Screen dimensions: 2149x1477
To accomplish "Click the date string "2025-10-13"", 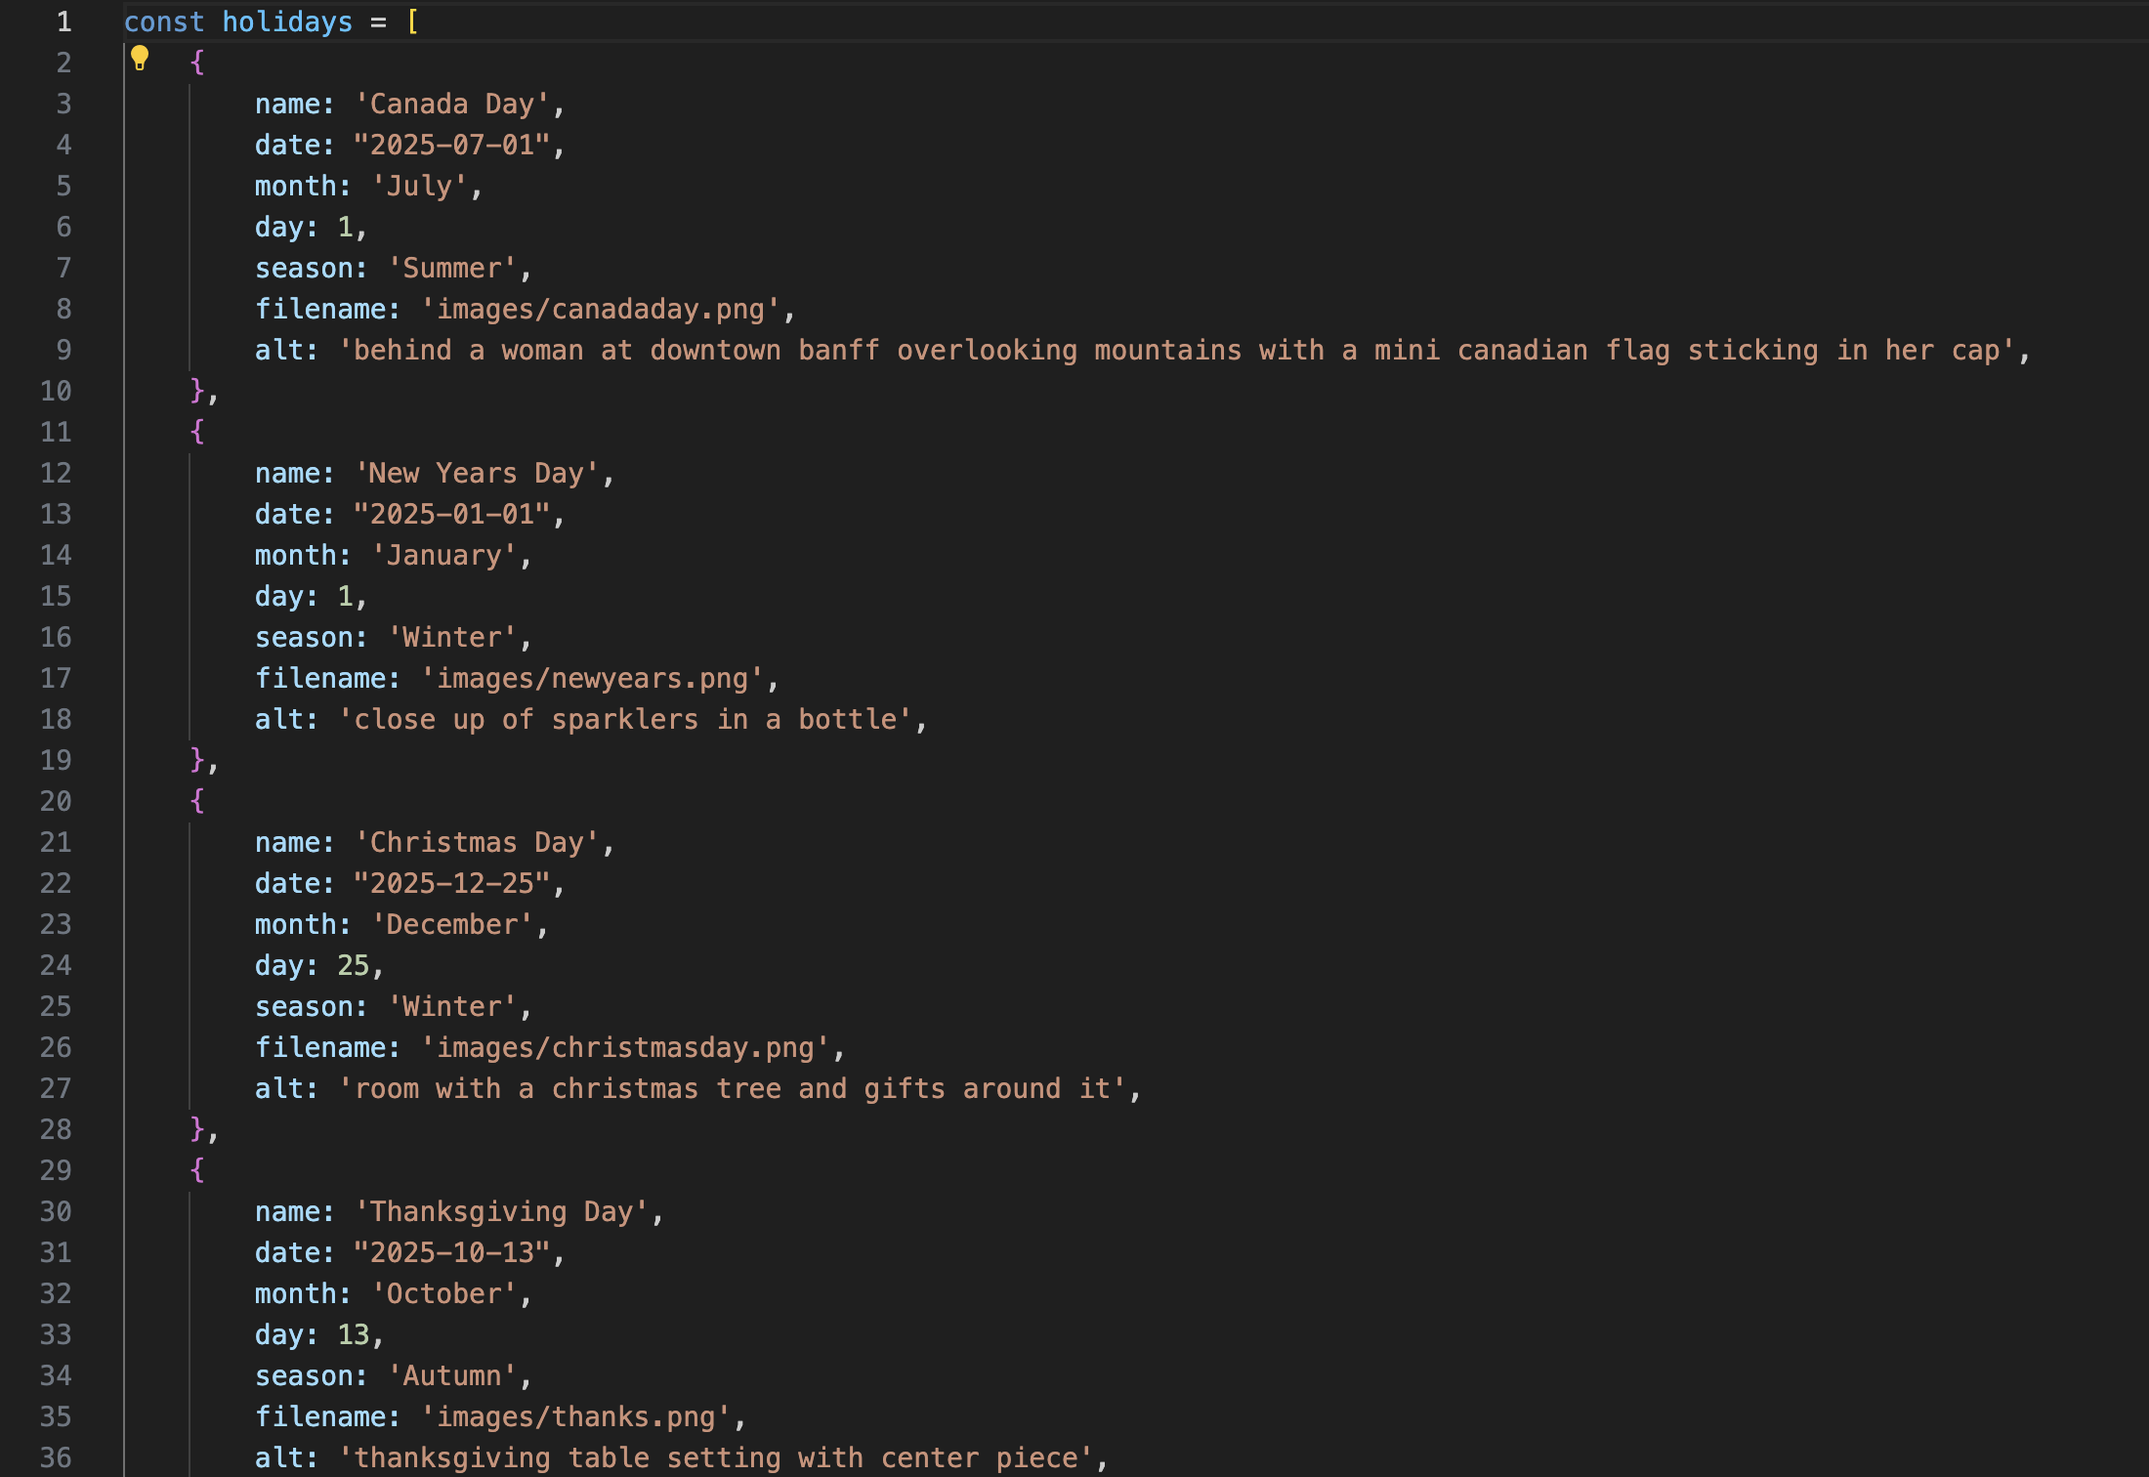I will (452, 1252).
